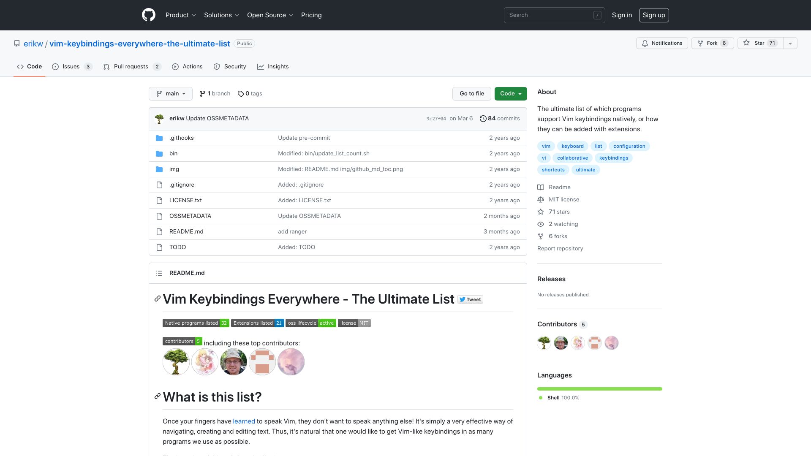Click the Pricing link
Image resolution: width=811 pixels, height=456 pixels.
pyautogui.click(x=311, y=15)
